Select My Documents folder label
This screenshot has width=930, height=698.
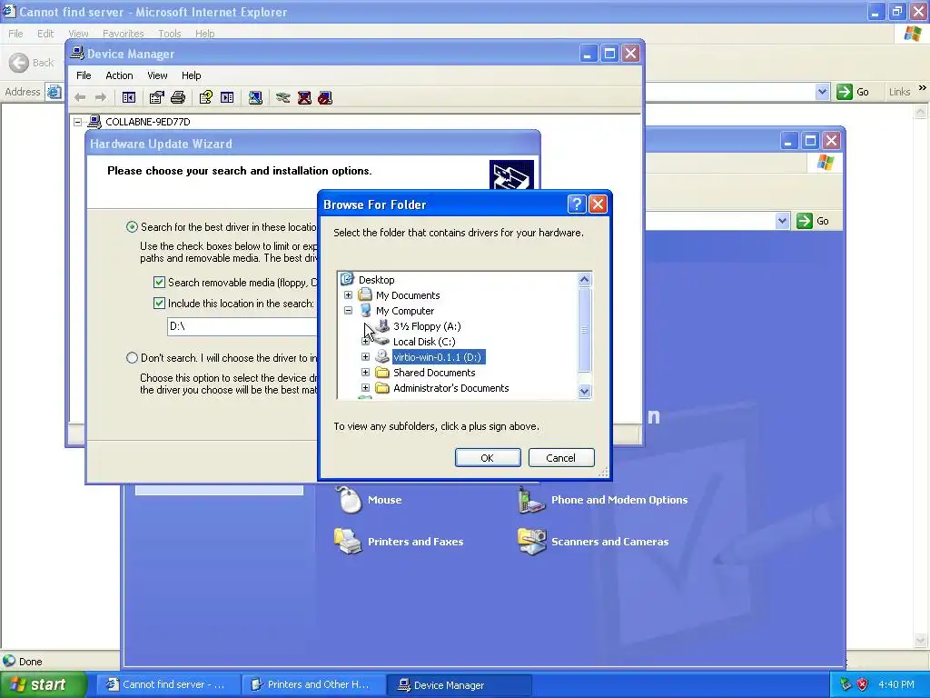pyautogui.click(x=408, y=295)
